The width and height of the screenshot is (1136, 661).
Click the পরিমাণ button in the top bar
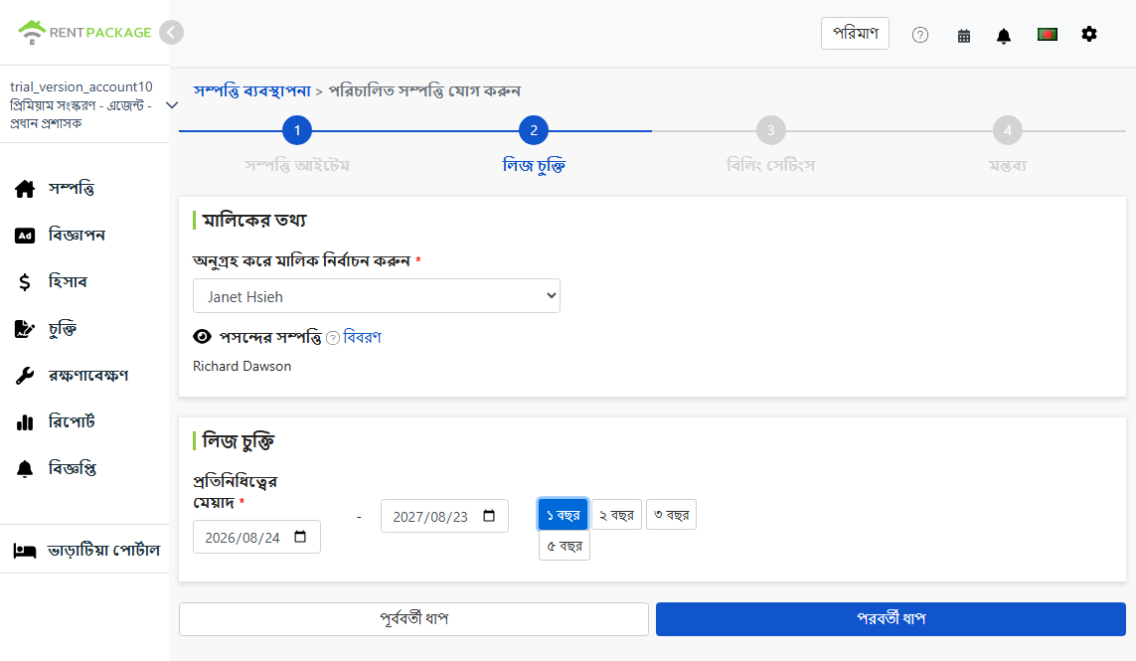[855, 34]
